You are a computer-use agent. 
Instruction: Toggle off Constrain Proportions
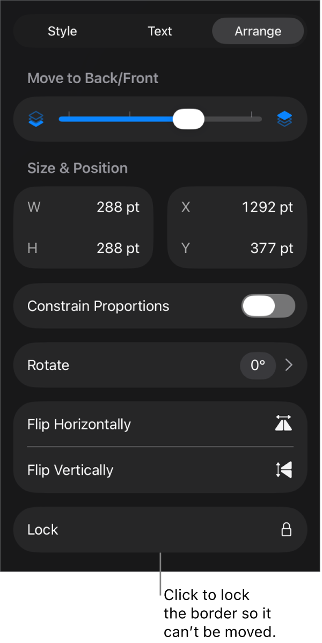[x=268, y=306]
